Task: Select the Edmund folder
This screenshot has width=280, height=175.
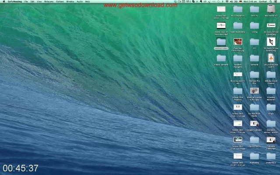Action: pos(254,58)
